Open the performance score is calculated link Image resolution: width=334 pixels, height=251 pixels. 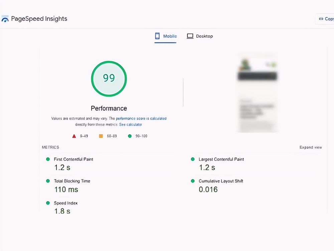141,118
